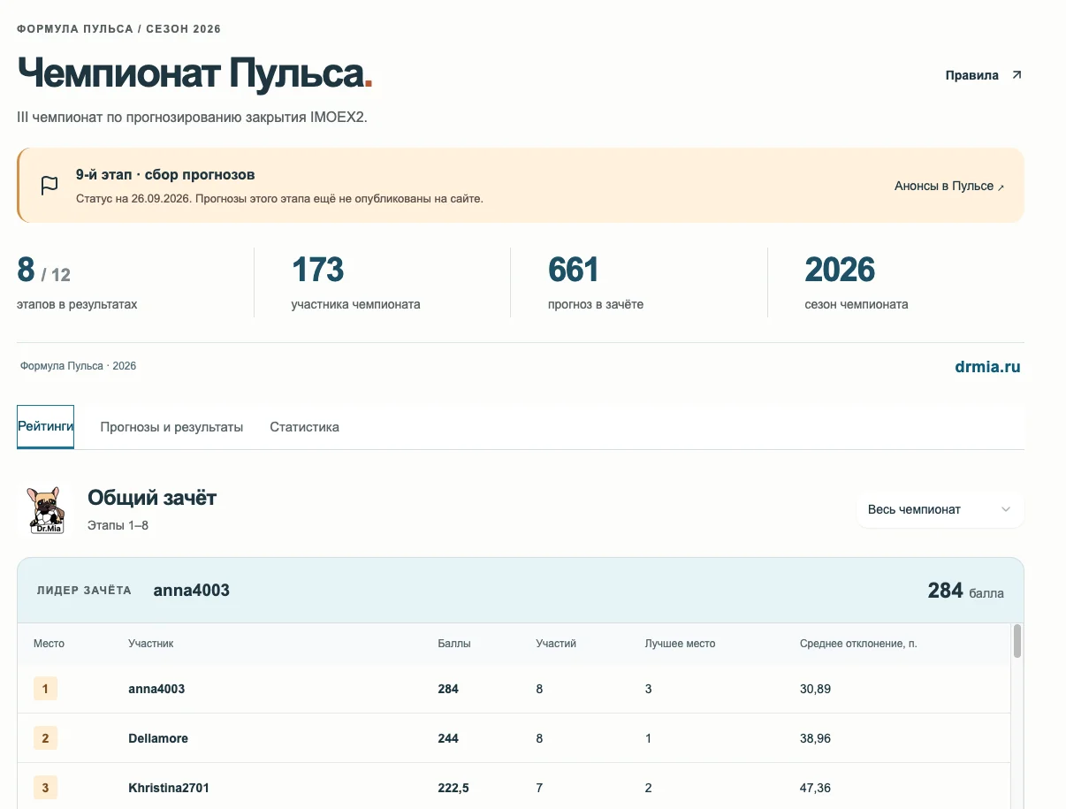Image resolution: width=1066 pixels, height=809 pixels.
Task: Click the score 222,5 for Khristina2701
Action: [x=453, y=788]
